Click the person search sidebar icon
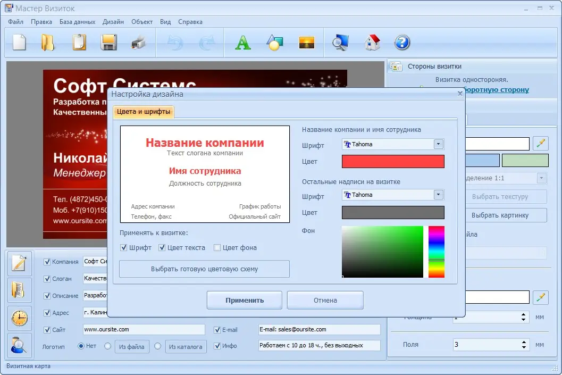Image resolution: width=562 pixels, height=375 pixels. [x=19, y=345]
